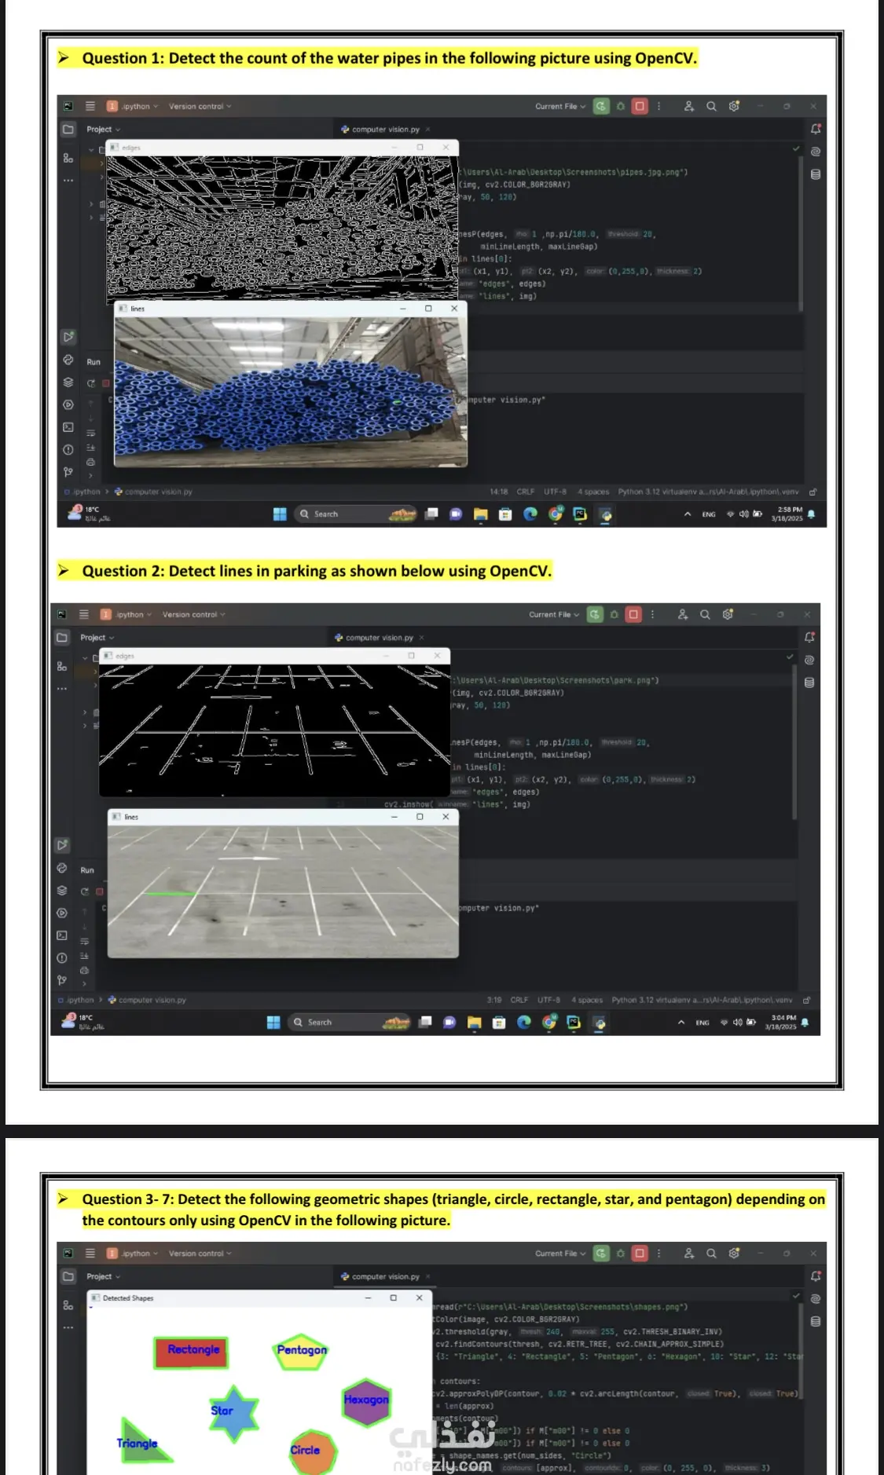Open Microsoft Edge in the parking screenshot taskbar

point(524,1023)
